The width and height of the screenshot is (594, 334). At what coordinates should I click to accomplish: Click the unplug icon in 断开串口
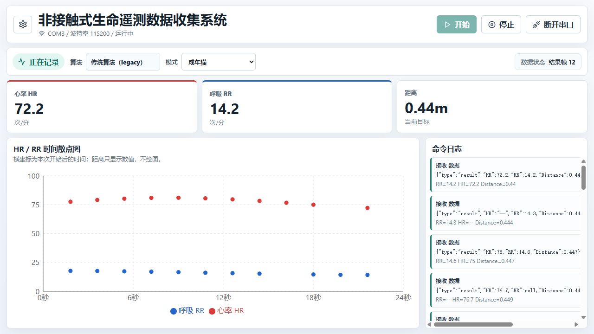click(536, 25)
